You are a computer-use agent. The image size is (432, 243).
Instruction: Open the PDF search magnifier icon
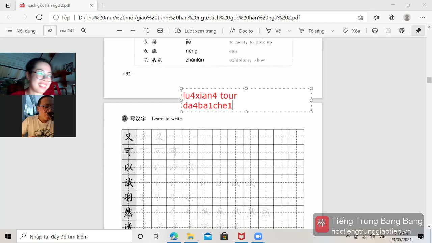pyautogui.click(x=83, y=31)
